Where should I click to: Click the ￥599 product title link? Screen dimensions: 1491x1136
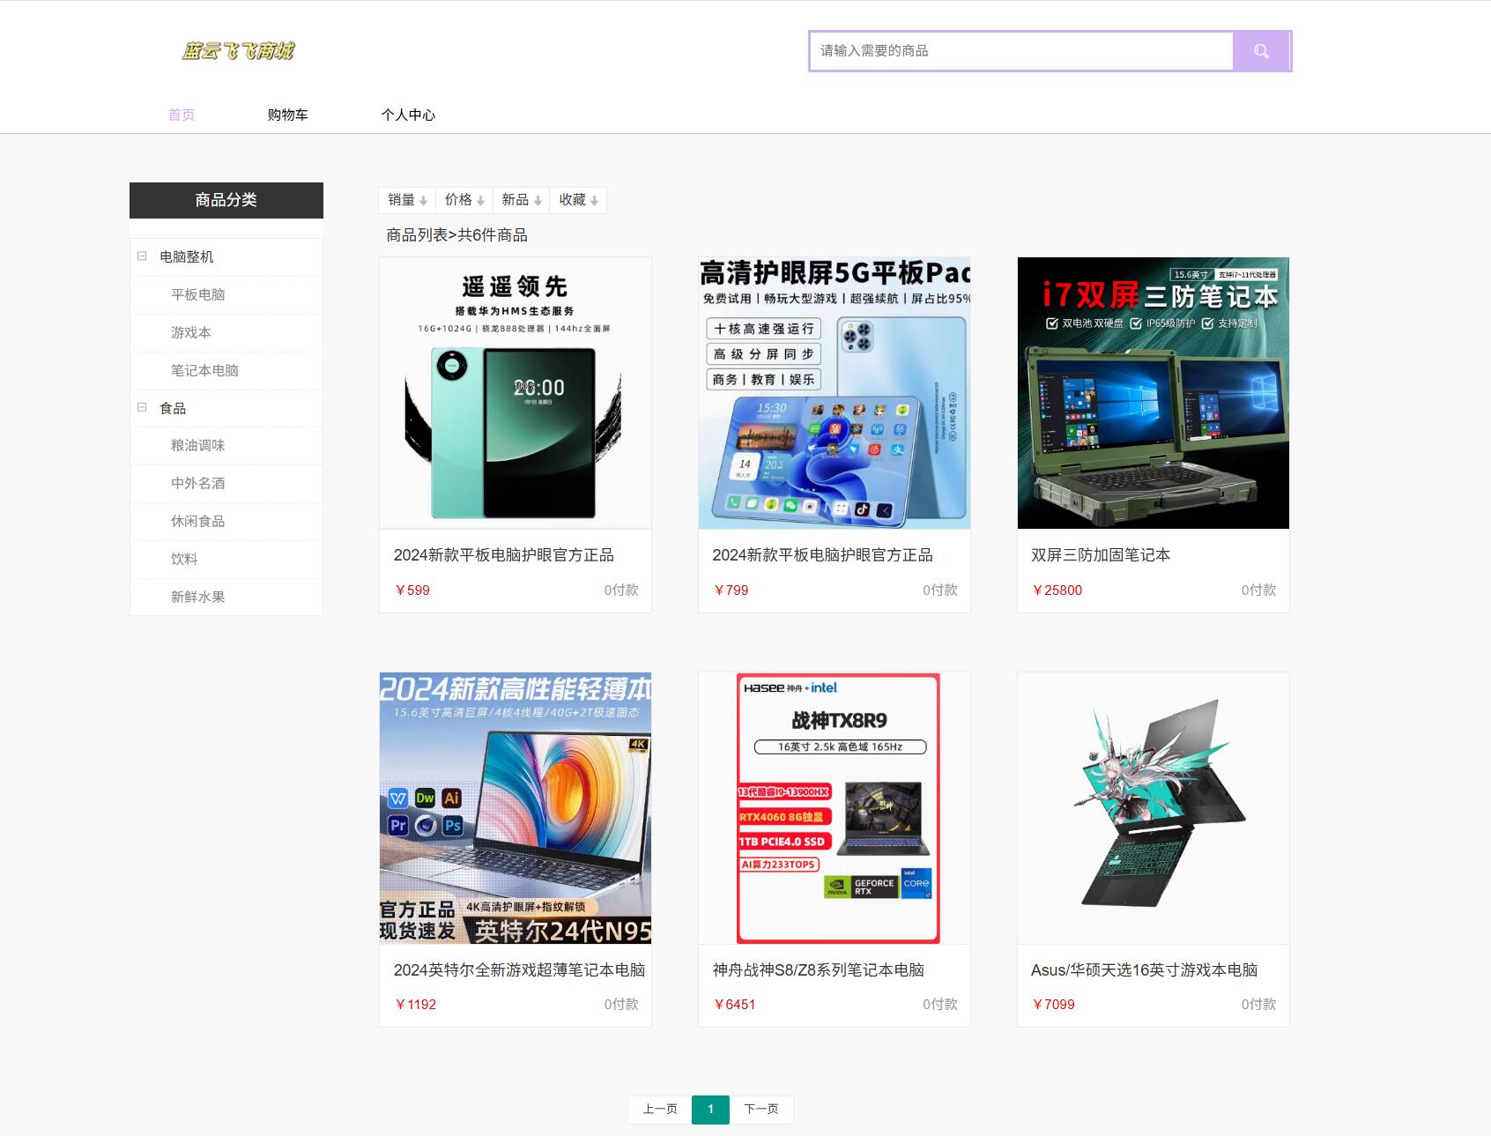pos(503,555)
